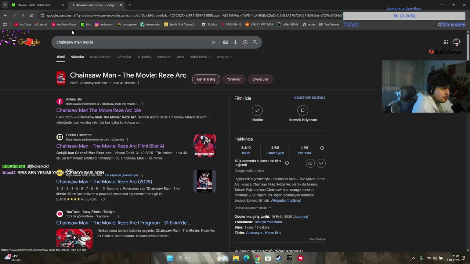Mark movie as watched with İzledim checkmark

[x=257, y=110]
